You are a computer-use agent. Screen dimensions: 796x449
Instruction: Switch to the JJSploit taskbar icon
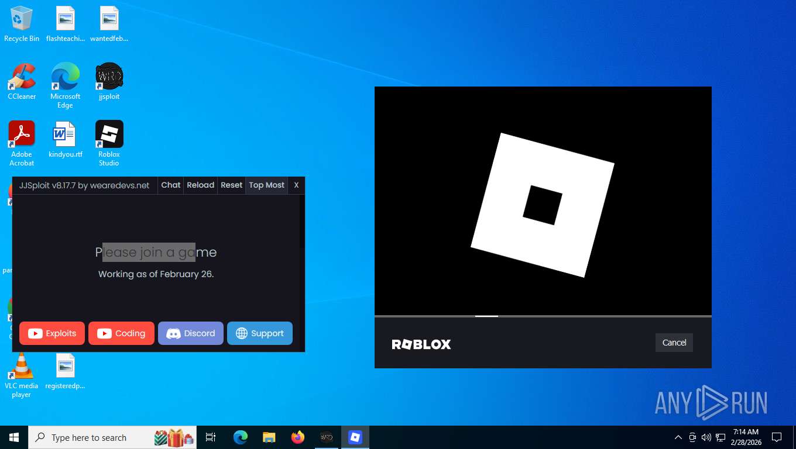(327, 437)
